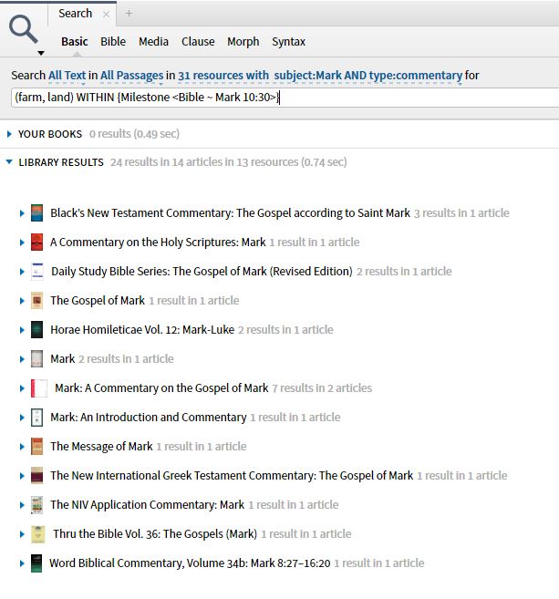This screenshot has width=559, height=599.
Task: Open The NIV Application Commentary: Mark title
Action: (x=147, y=505)
